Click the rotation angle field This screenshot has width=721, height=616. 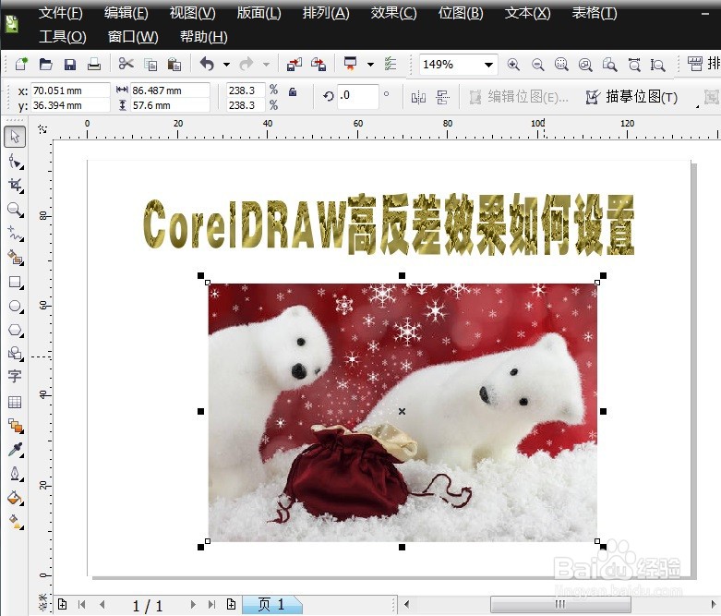[358, 96]
